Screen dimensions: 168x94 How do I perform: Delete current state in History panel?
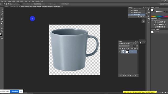click(144, 17)
